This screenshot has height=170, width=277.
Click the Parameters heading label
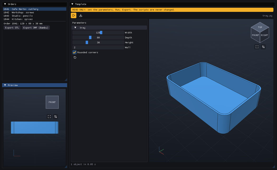pos(79,23)
